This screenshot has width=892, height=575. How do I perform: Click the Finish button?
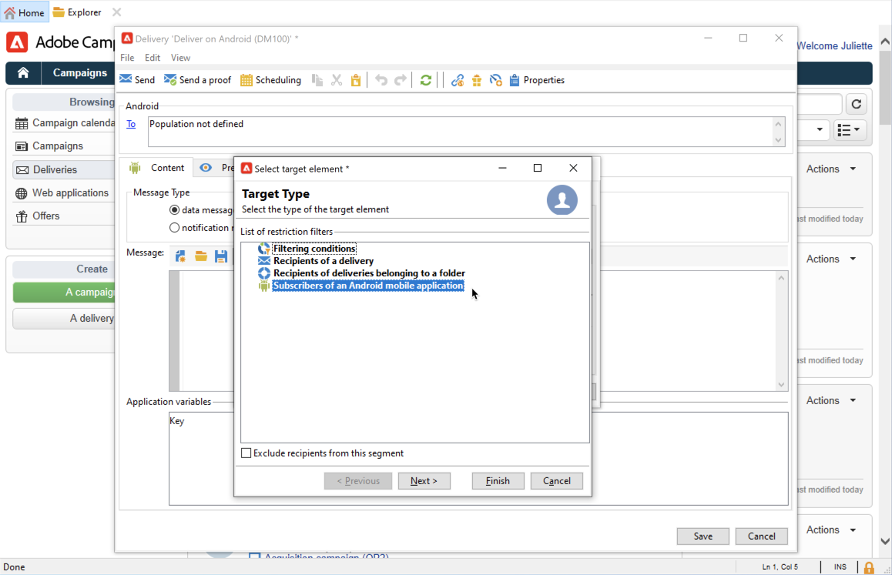coord(498,481)
